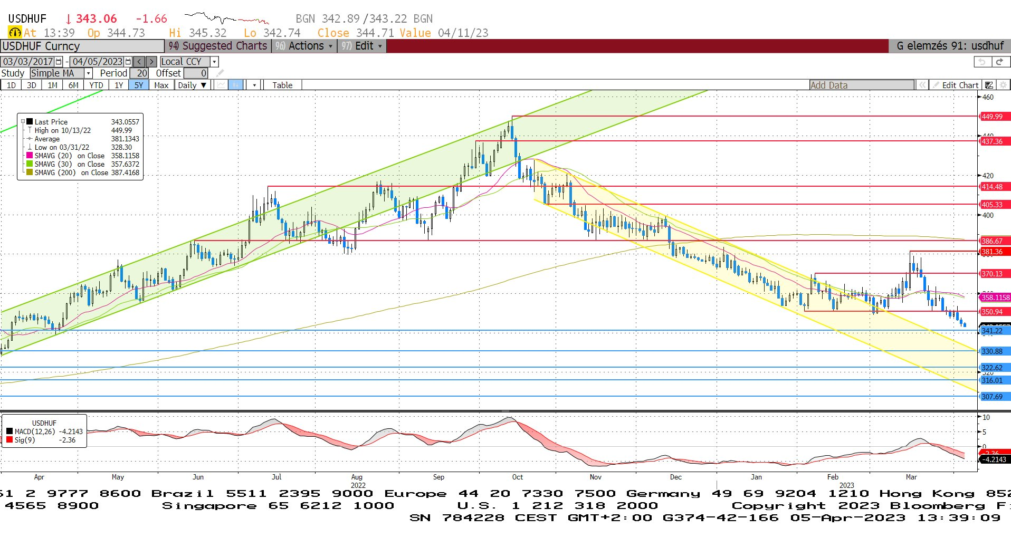Open the Local CCY currency dropdown

pyautogui.click(x=214, y=62)
